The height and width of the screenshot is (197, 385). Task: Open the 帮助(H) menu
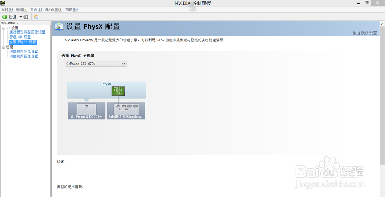(x=72, y=10)
